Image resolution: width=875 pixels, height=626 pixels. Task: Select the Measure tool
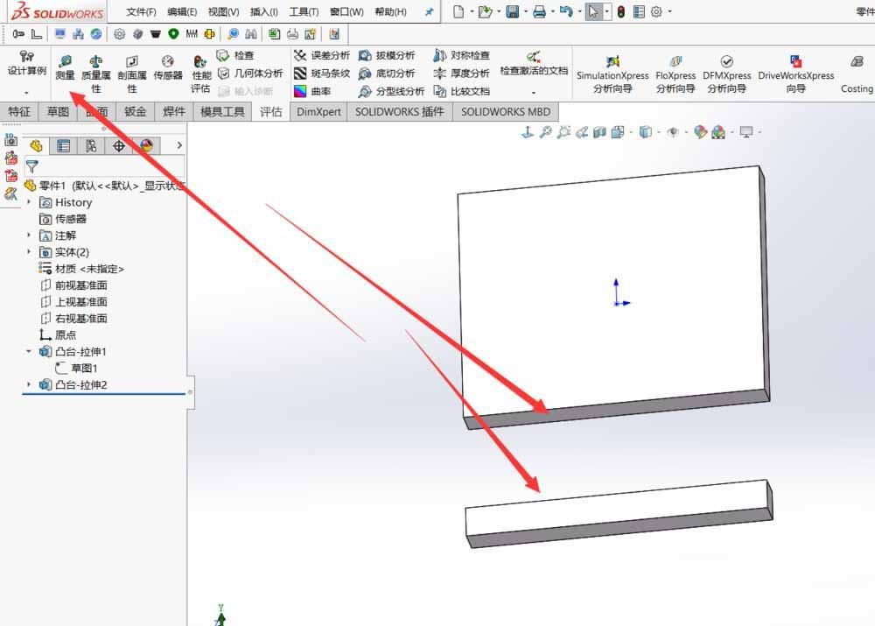tap(63, 66)
